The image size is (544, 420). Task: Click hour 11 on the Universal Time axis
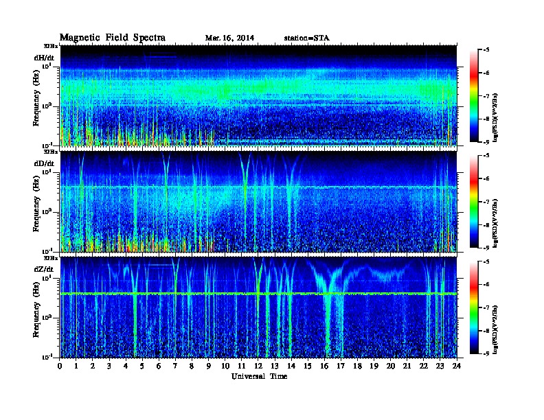(242, 366)
